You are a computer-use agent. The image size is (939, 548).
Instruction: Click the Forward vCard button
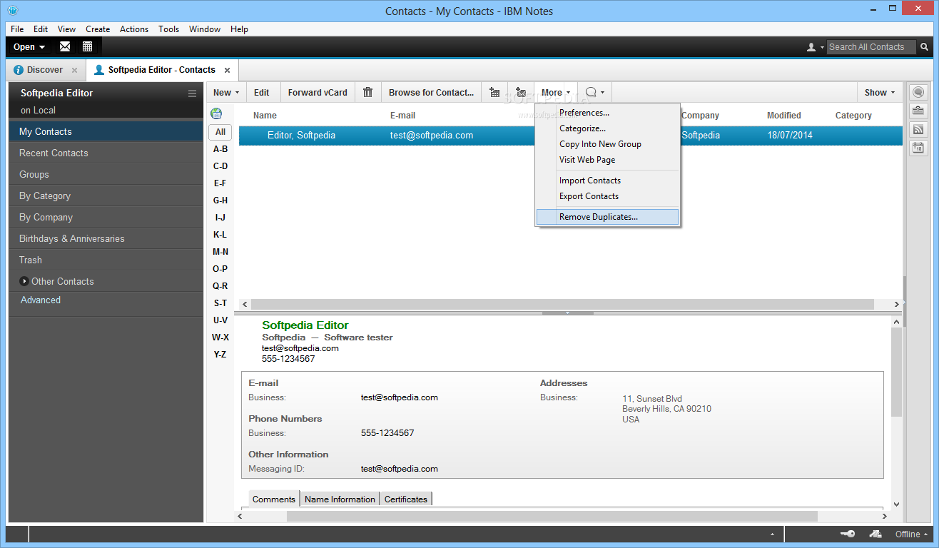[318, 92]
